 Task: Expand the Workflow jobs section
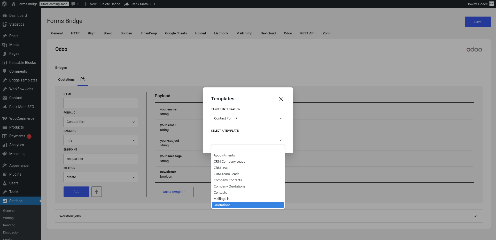pos(269,216)
